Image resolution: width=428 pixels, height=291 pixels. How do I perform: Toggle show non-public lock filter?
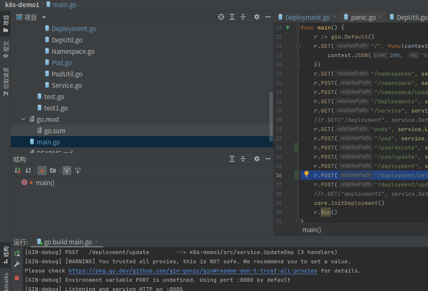click(42, 170)
